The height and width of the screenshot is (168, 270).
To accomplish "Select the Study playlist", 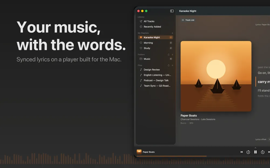I will [x=156, y=48].
